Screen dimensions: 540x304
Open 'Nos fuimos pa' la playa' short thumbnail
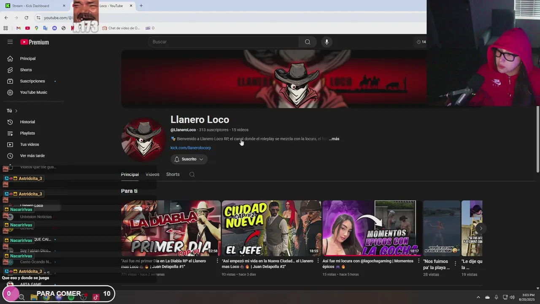[x=441, y=228]
